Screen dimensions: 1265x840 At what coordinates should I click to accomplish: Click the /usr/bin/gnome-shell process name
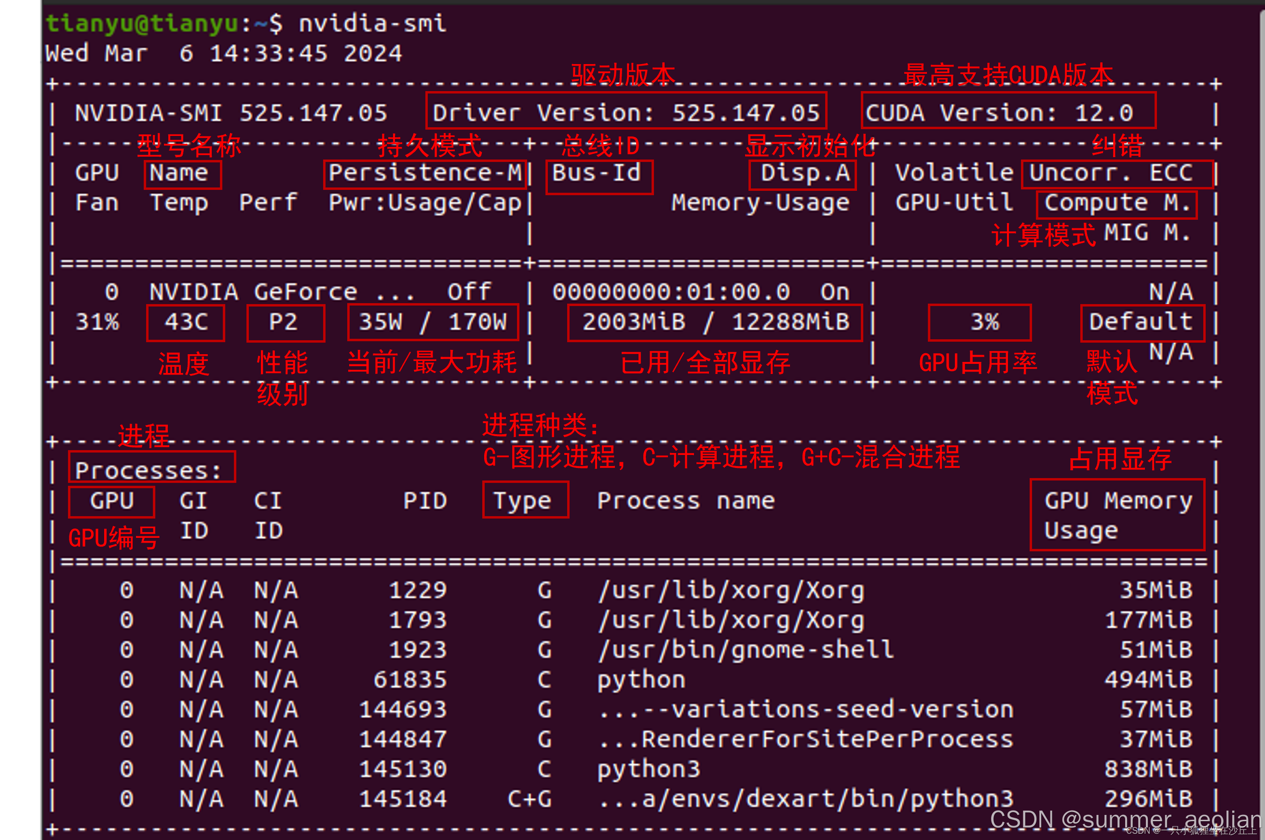(746, 650)
